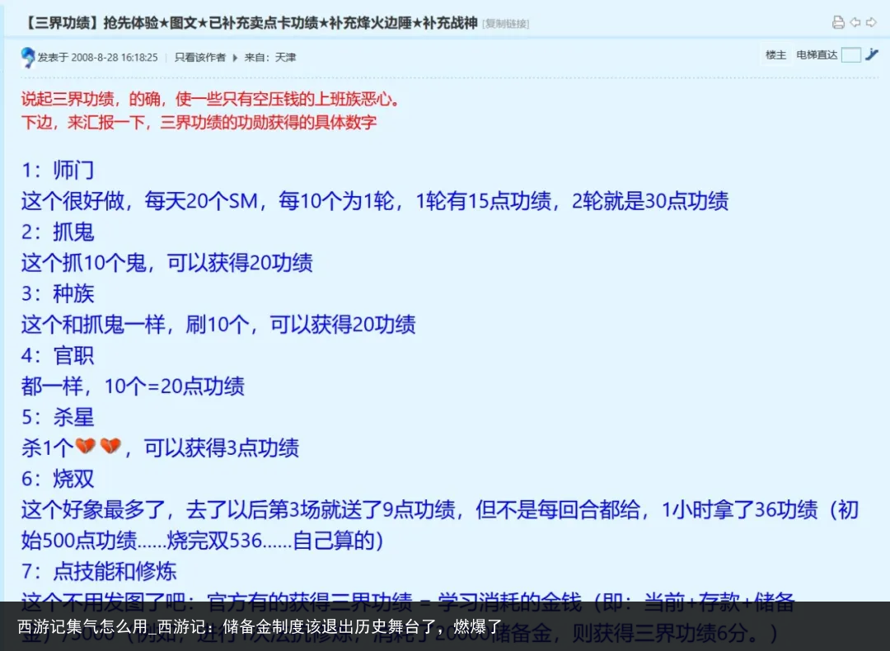Image resolution: width=890 pixels, height=651 pixels.
Task: Click the heading 2：抓鬼
Action: (x=58, y=232)
